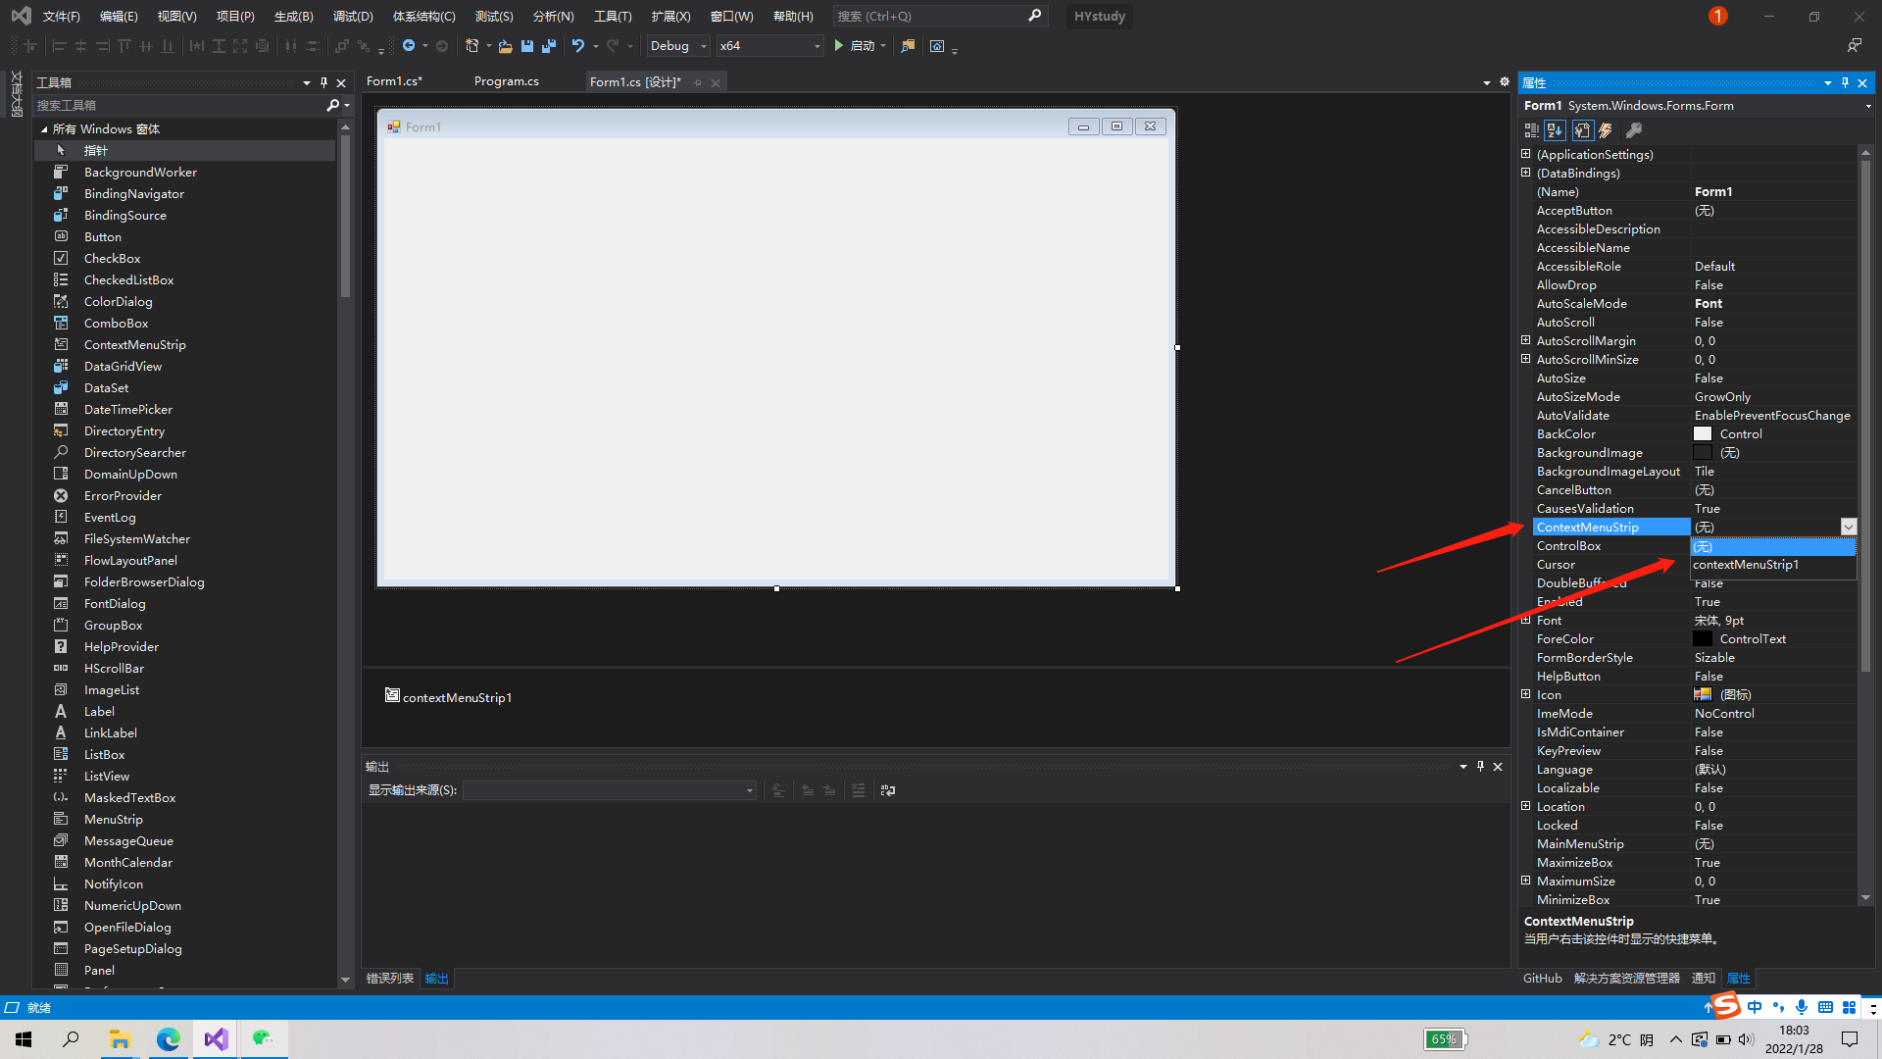The height and width of the screenshot is (1059, 1882).
Task: Click the Save All icon in the toolbar
Action: pyautogui.click(x=549, y=46)
